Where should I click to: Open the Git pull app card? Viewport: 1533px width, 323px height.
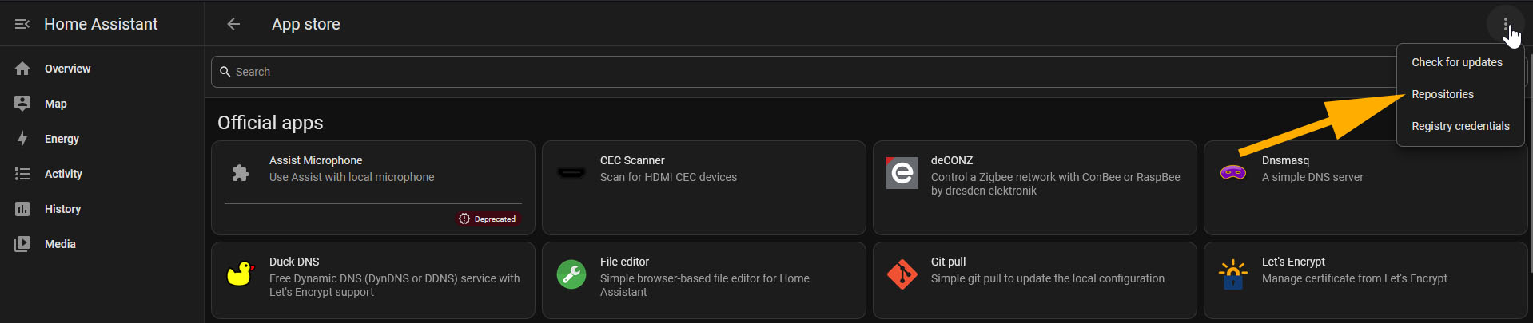point(1035,280)
